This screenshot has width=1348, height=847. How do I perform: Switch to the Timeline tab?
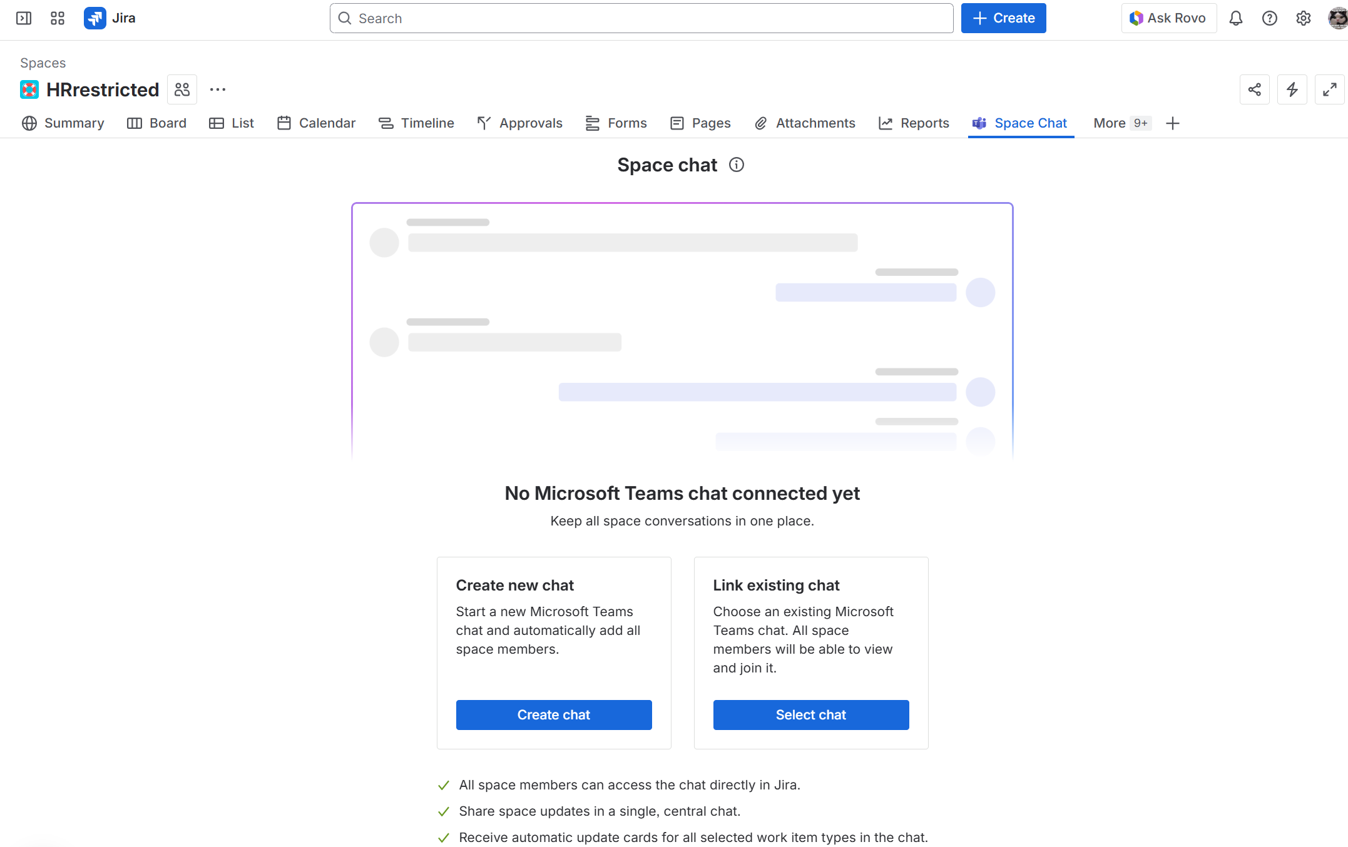[x=417, y=123]
